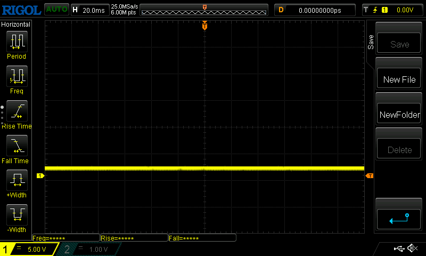Screen dimensions: 426x256
Task: Click the orange trigger level marker
Action: coord(370,176)
